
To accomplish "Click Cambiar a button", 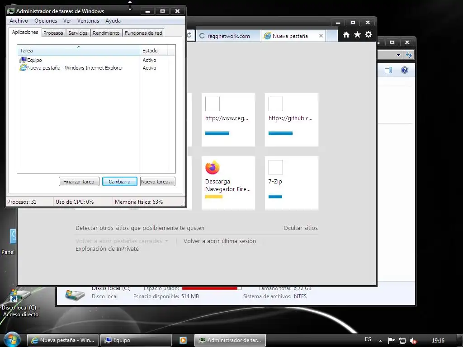I will pos(119,182).
